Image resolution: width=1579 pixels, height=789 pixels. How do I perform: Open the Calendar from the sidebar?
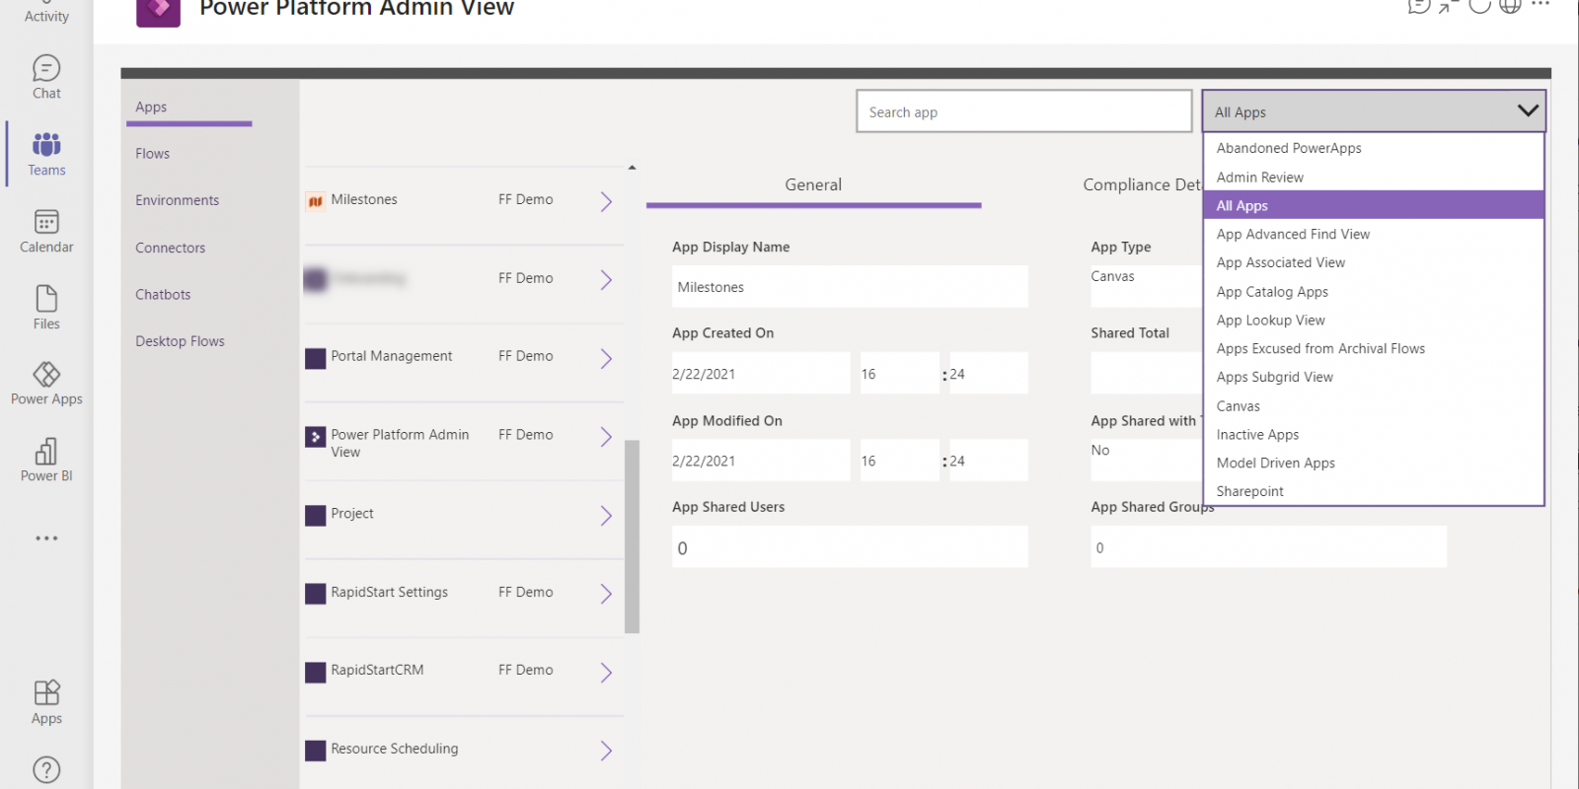46,231
